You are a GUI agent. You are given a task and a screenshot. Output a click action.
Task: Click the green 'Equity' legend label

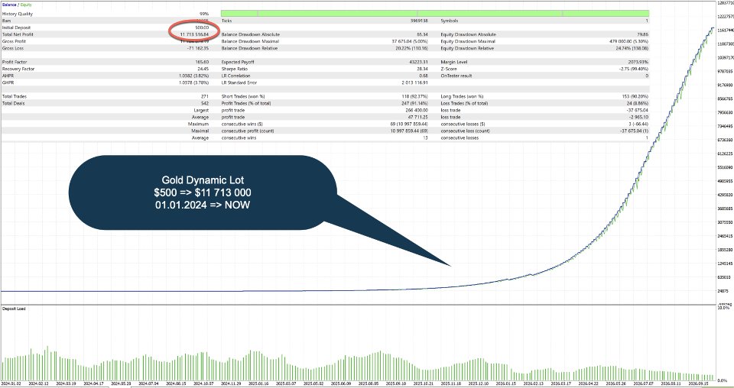tap(26, 5)
